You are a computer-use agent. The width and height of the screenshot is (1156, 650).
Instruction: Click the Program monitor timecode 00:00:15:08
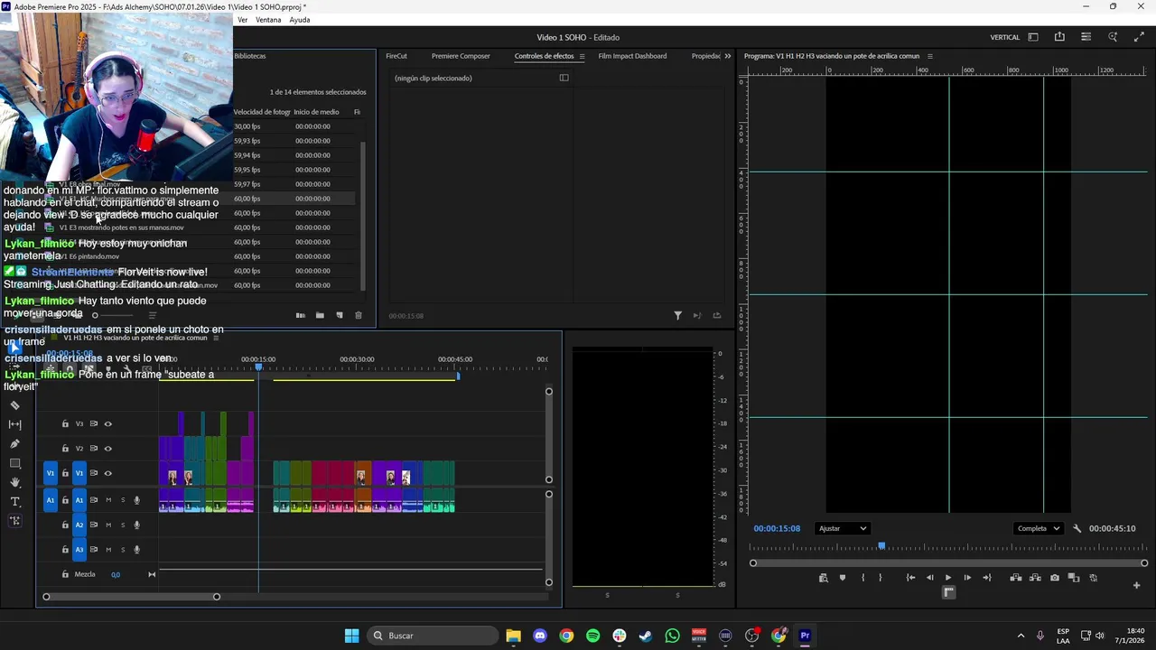777,529
